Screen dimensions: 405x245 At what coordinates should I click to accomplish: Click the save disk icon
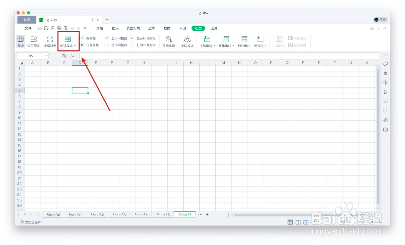[46, 28]
